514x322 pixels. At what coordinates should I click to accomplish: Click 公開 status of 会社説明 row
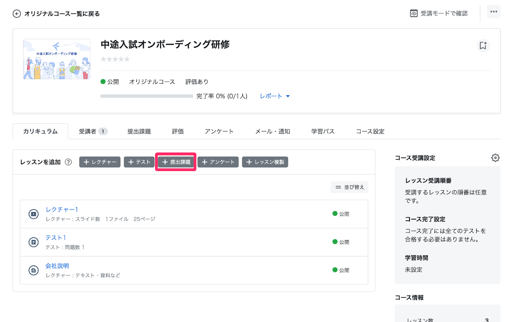pyautogui.click(x=341, y=270)
